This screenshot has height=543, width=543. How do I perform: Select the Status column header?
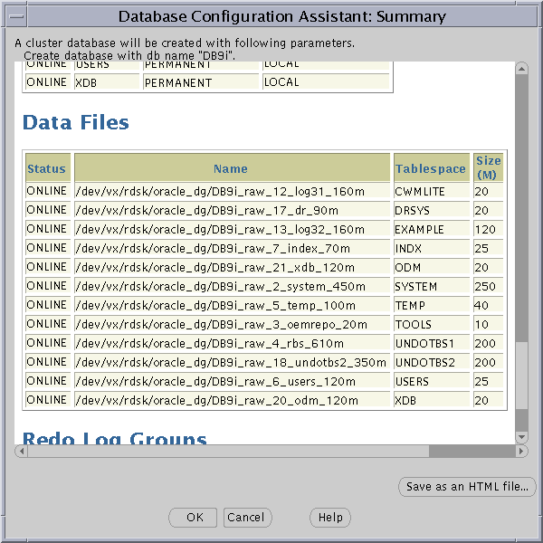[46, 168]
